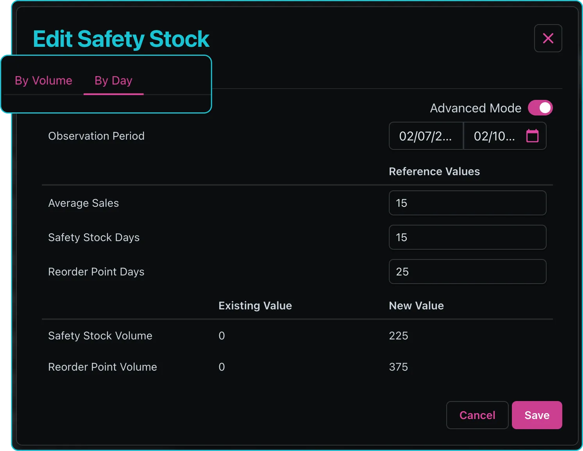Screen dimensions: 583x451
Task: Select the new Reorder Point Volume value 375
Action: point(399,367)
